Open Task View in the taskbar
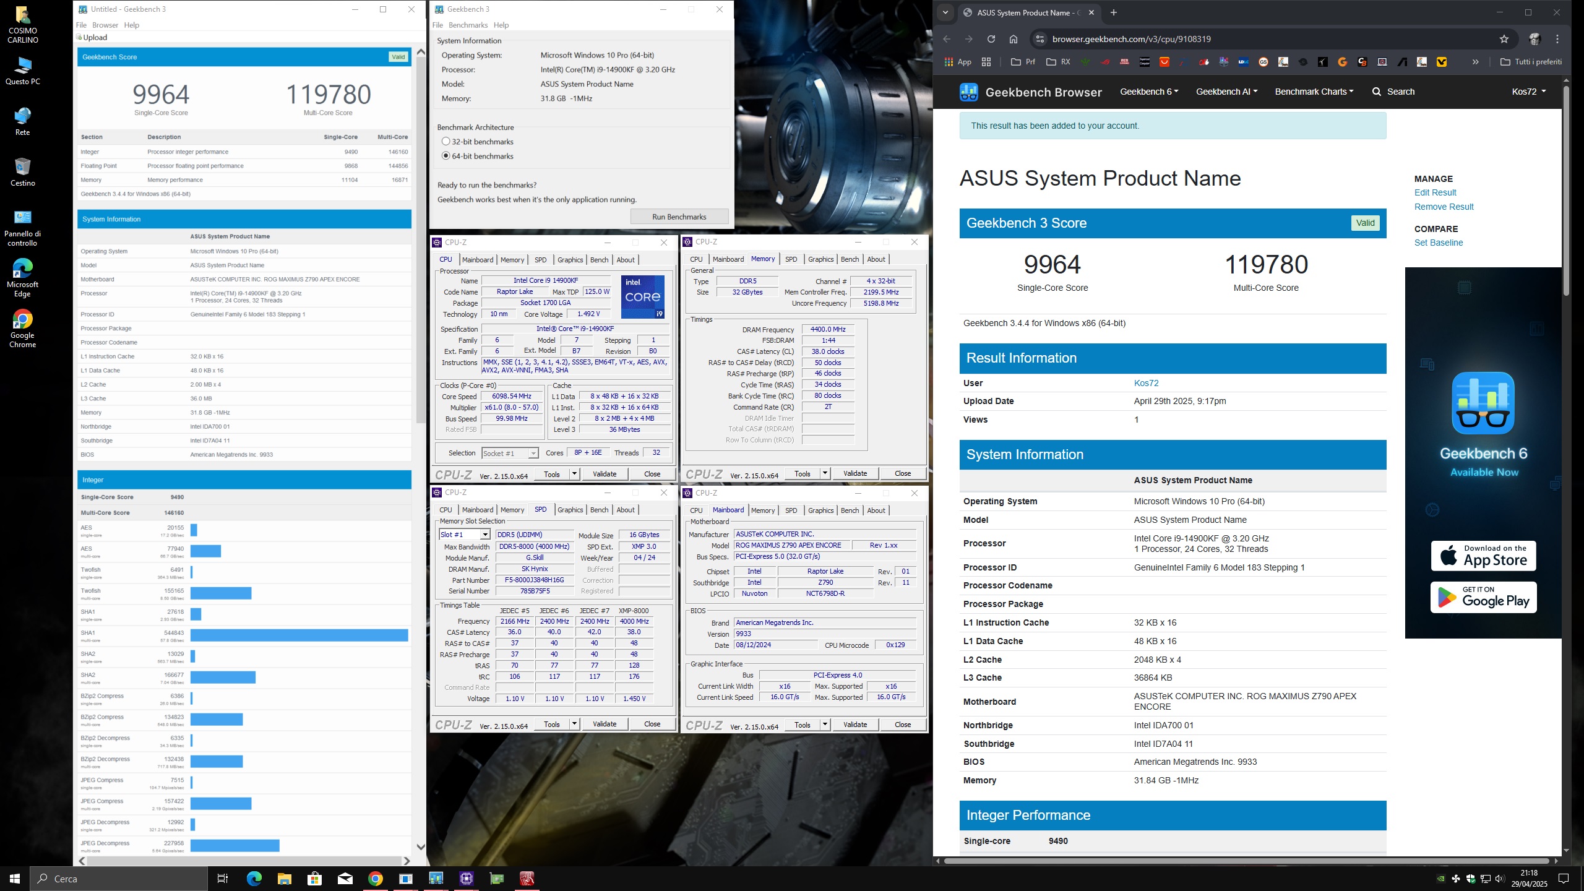1584x891 pixels. 223,878
